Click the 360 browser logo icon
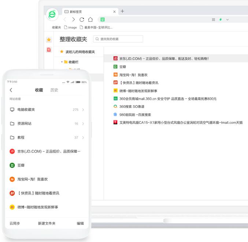Viewport: 248px width, 242px height. coord(52,14)
